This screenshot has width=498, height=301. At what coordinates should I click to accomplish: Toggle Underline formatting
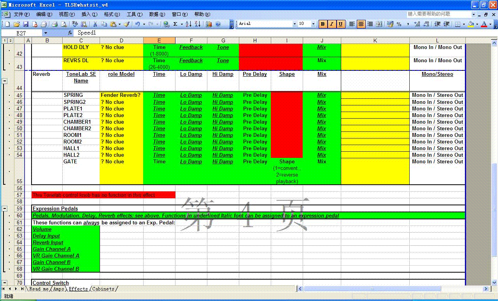pyautogui.click(x=340, y=24)
